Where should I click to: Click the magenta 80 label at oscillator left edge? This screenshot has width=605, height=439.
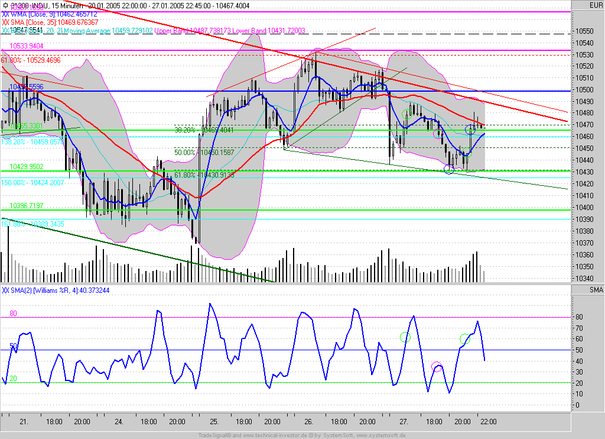(x=13, y=314)
